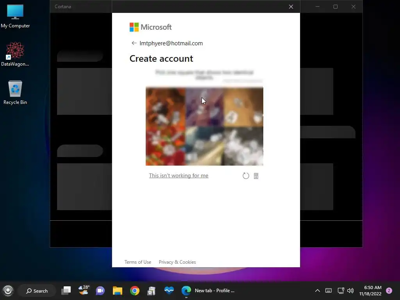Open the volume speaker tray icon
This screenshot has width=400, height=300.
350,291
